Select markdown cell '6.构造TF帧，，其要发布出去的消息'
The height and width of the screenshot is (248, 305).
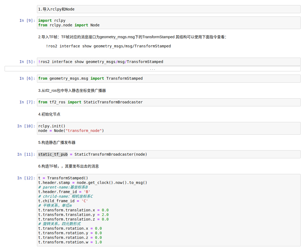pyautogui.click(x=68, y=166)
